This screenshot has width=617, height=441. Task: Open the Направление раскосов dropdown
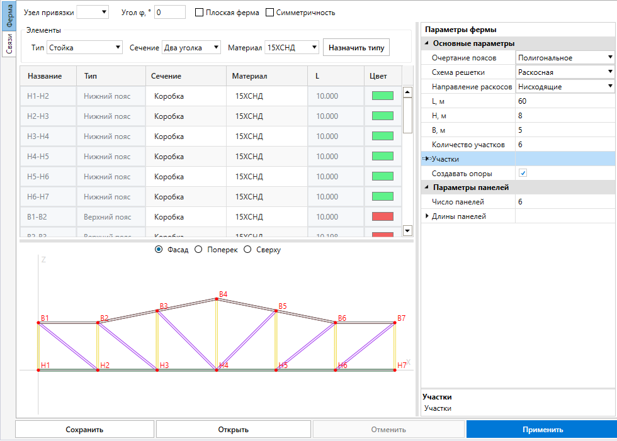click(565, 86)
